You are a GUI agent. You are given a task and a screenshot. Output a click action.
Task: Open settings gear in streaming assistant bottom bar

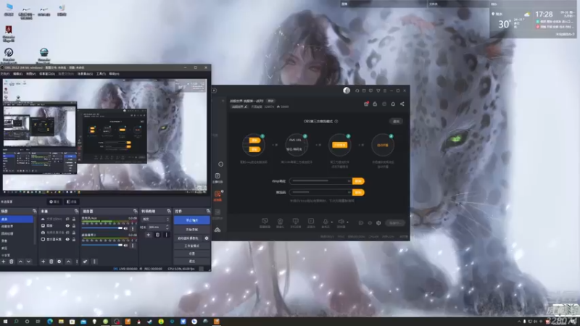(378, 223)
